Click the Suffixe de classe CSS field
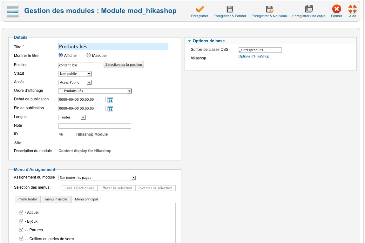This screenshot has width=365, height=243. coord(260,50)
